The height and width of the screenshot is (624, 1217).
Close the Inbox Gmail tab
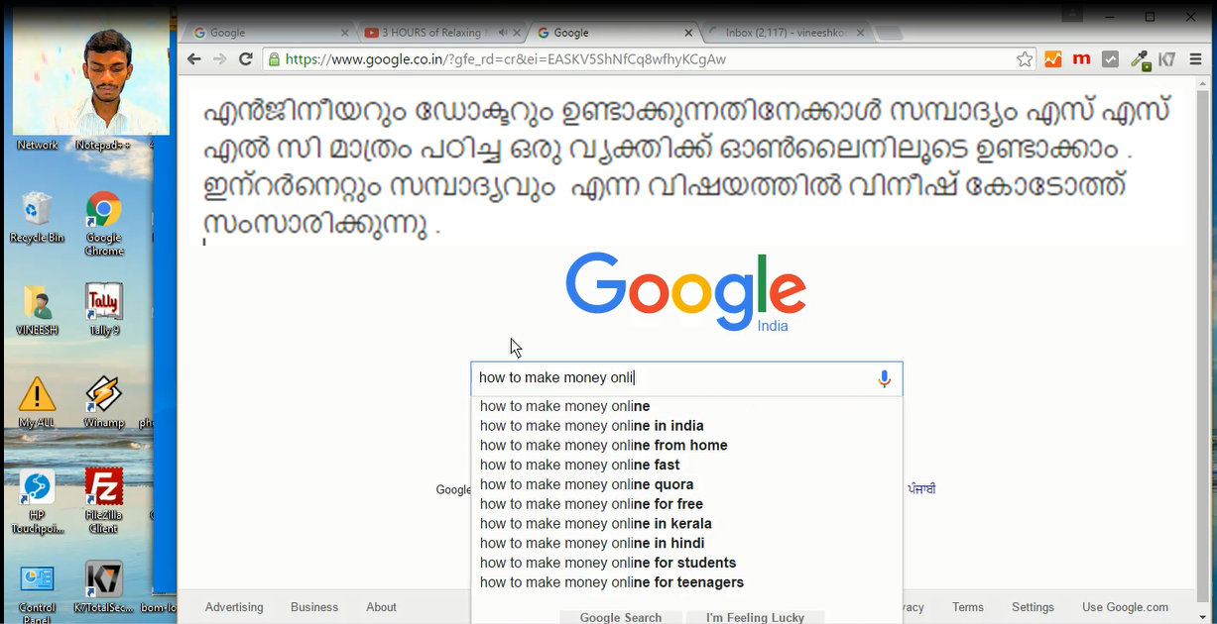[x=861, y=33]
